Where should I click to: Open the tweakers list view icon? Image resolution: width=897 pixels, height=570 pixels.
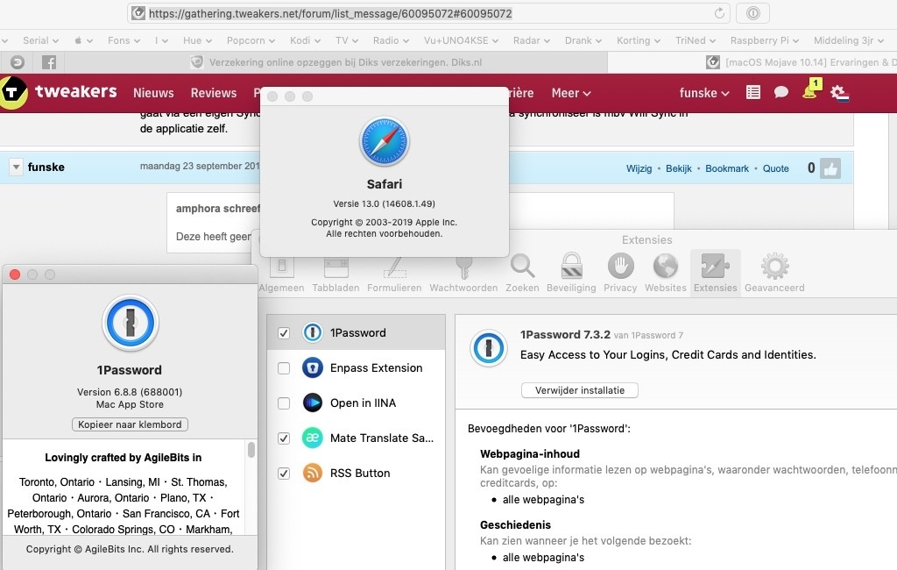(752, 92)
